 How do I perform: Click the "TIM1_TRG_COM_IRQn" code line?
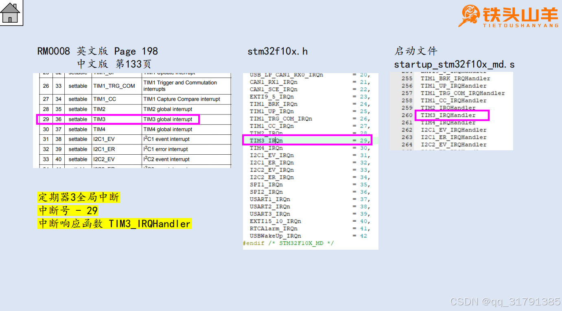pyautogui.click(x=310, y=119)
